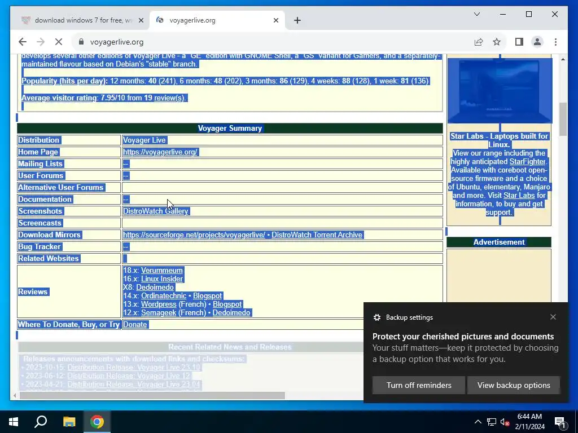Click the vertical page scrollbar thumb
The image size is (578, 433).
click(563, 119)
